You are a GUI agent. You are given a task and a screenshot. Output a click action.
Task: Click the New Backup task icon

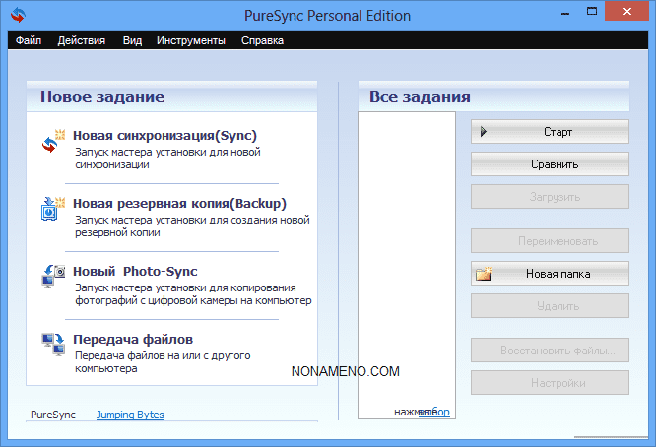[52, 209]
